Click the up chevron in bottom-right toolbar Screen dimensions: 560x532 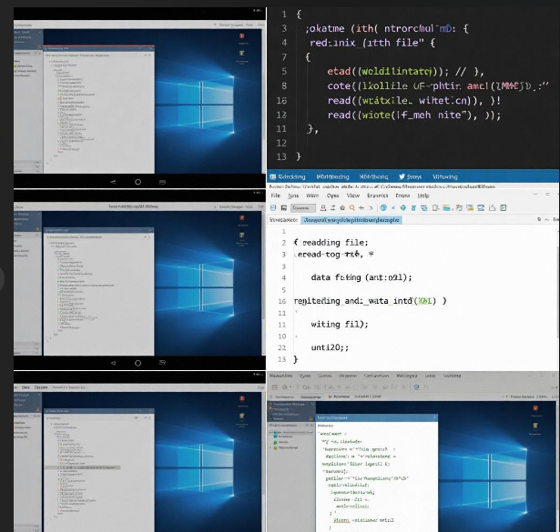coord(426,386)
